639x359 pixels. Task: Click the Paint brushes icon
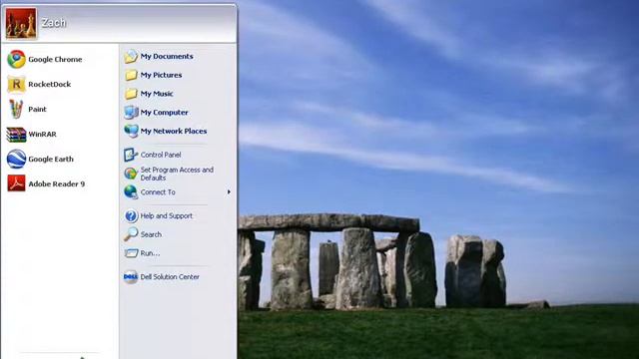coord(16,109)
